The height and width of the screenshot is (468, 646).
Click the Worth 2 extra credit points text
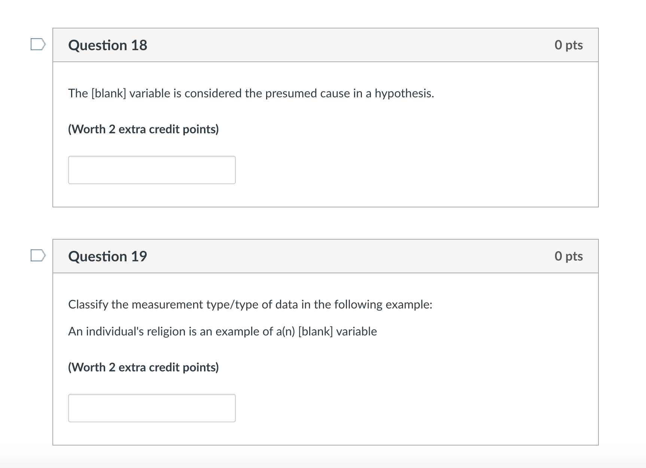pos(144,129)
